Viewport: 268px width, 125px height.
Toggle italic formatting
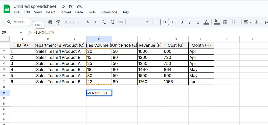(x=190, y=22)
